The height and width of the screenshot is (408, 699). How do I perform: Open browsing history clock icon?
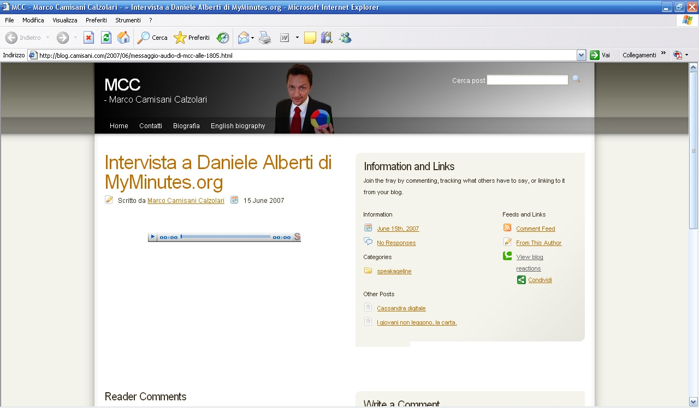[x=222, y=38]
